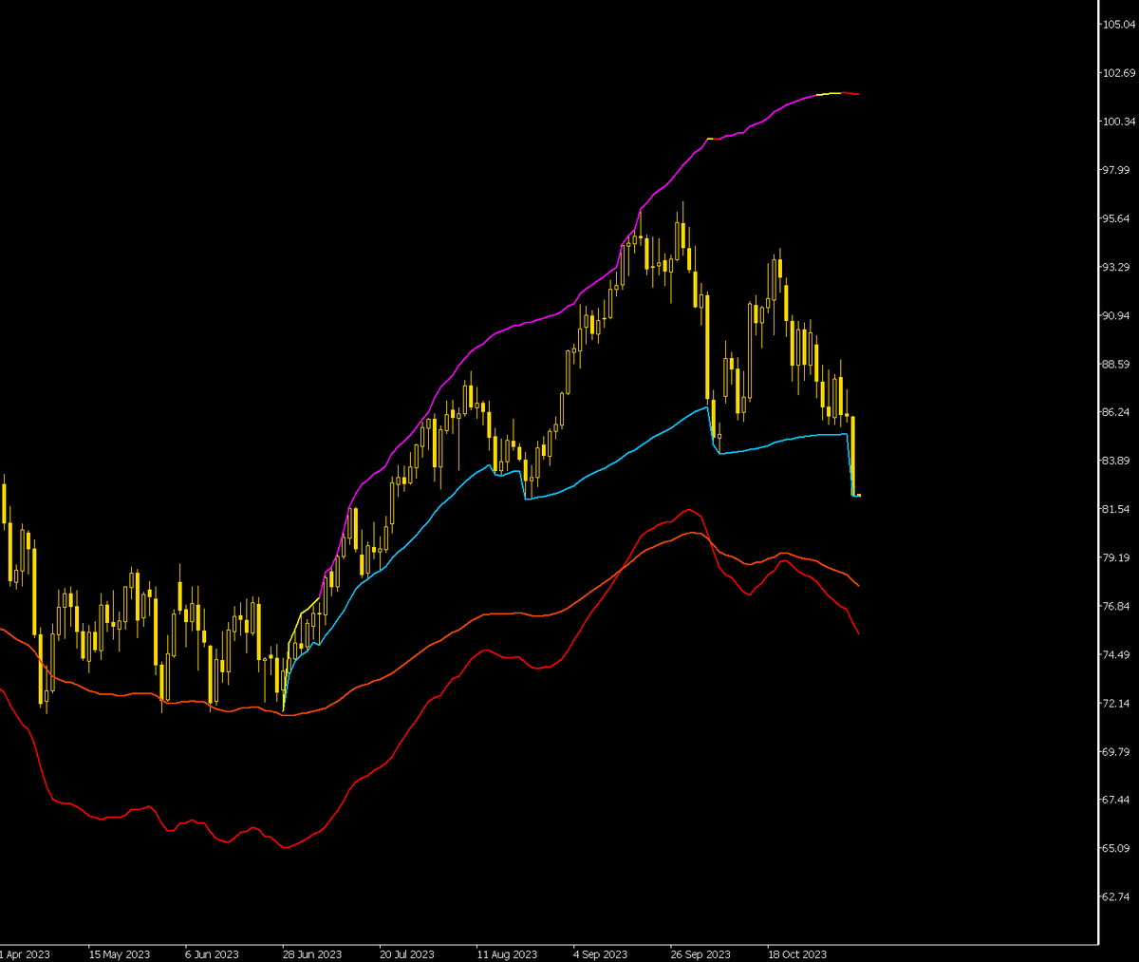Image resolution: width=1139 pixels, height=962 pixels.
Task: Click the 90.94 price axis label
Action: point(1116,315)
